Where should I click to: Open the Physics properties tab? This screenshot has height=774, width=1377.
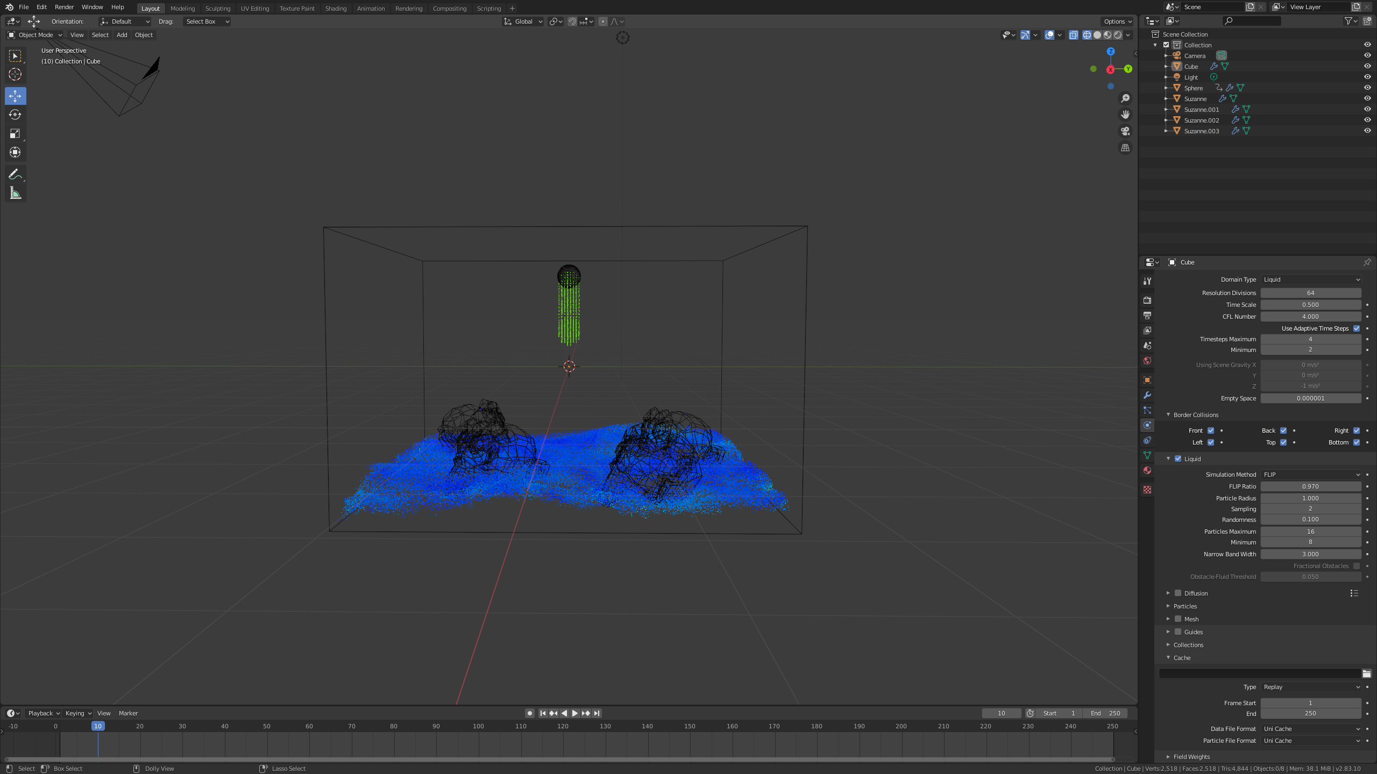[1147, 425]
